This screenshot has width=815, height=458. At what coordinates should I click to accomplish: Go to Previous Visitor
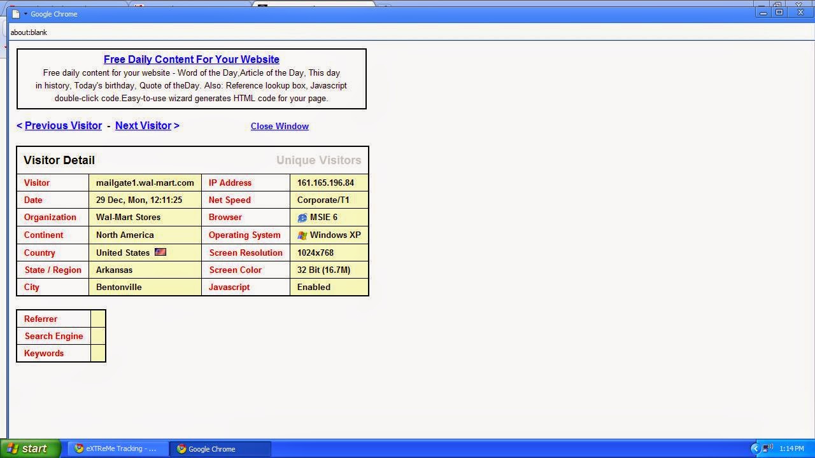[x=63, y=125]
